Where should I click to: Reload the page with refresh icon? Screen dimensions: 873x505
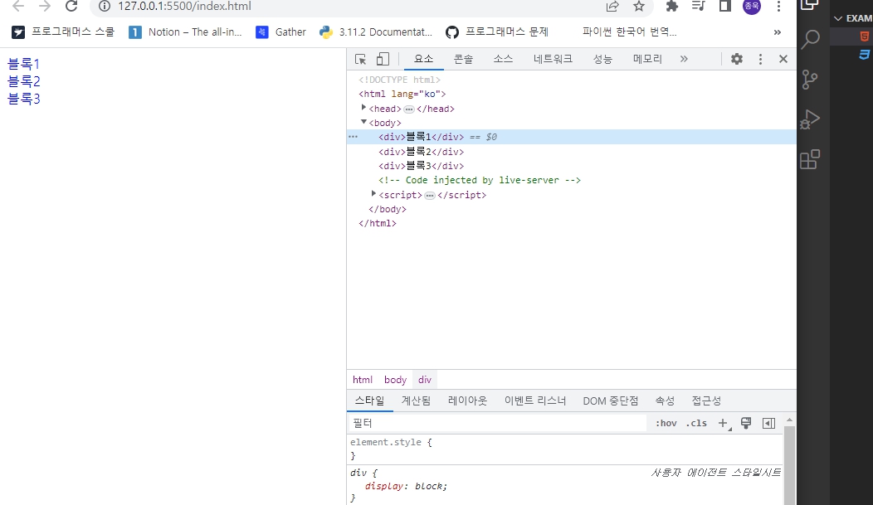tap(71, 6)
